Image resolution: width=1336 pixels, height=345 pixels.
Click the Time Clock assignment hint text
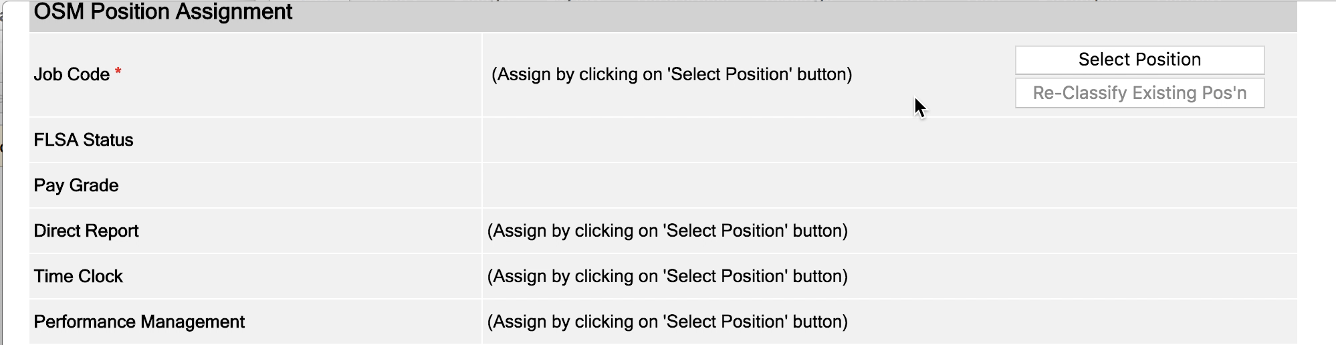667,276
